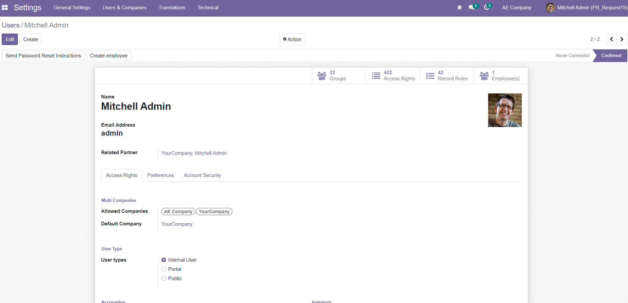The height and width of the screenshot is (303, 628).
Task: Select the Internal User radio option
Action: (164, 260)
